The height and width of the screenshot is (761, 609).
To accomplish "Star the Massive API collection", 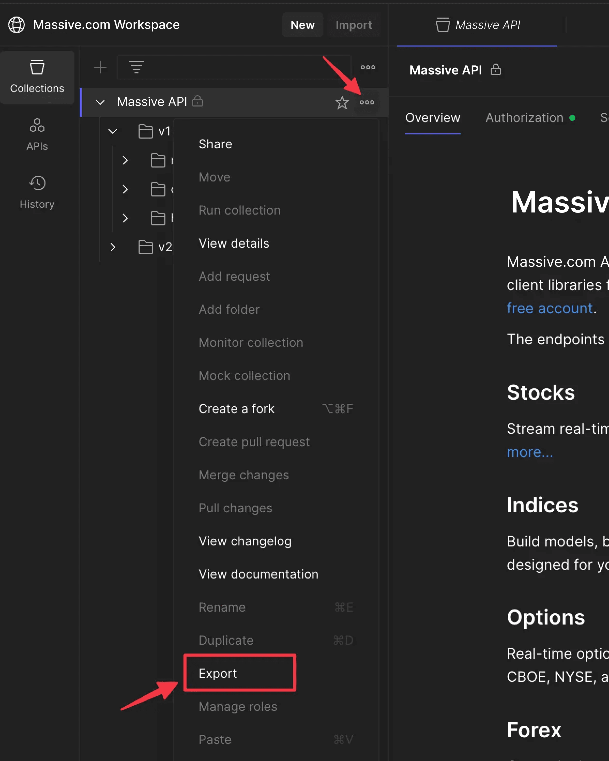I will (x=342, y=102).
